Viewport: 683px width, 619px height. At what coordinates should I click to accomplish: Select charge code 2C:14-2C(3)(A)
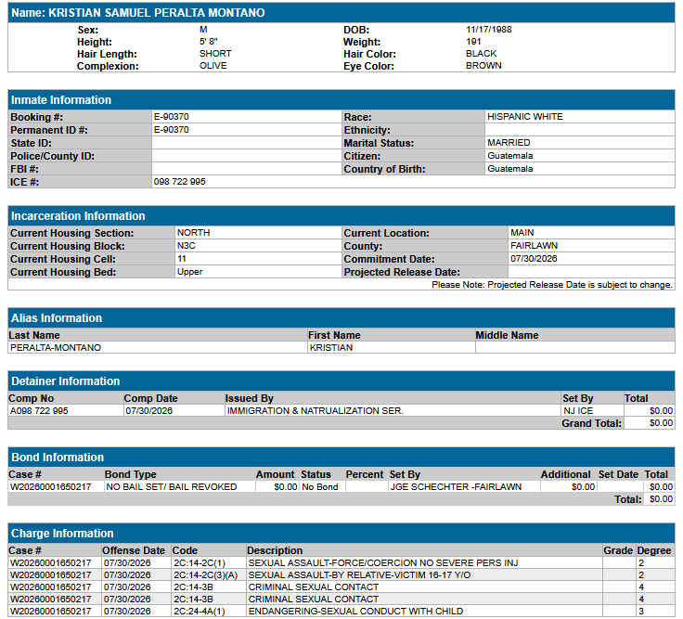point(206,575)
